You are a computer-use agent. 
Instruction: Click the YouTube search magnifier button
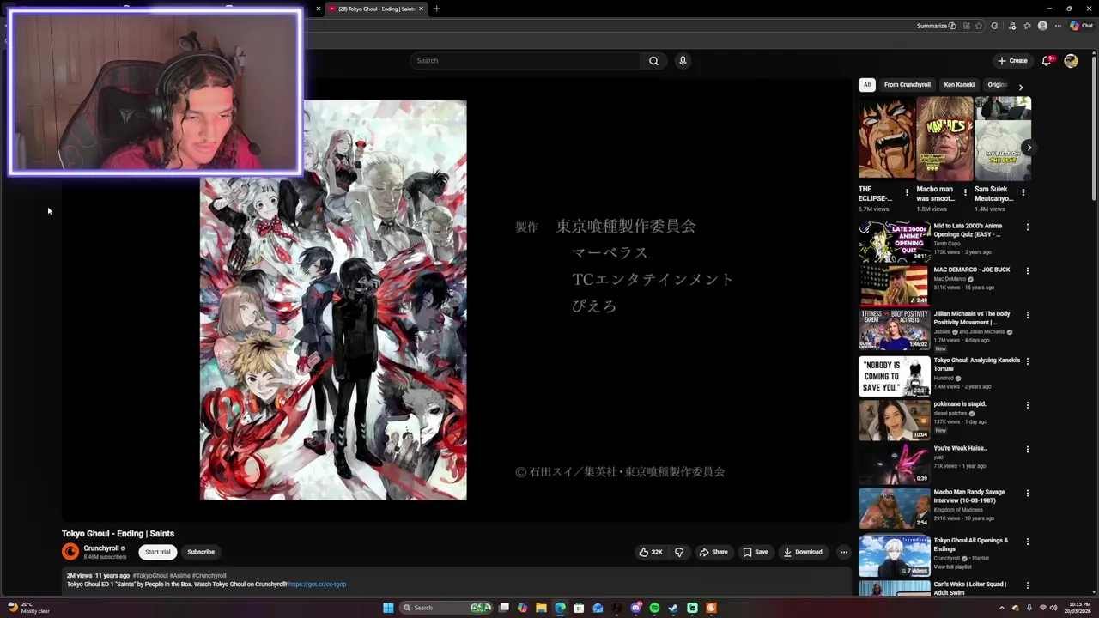(x=653, y=61)
